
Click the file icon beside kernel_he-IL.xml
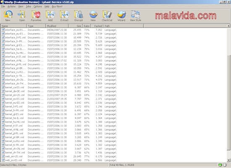pyautogui.click(x=3, y=118)
